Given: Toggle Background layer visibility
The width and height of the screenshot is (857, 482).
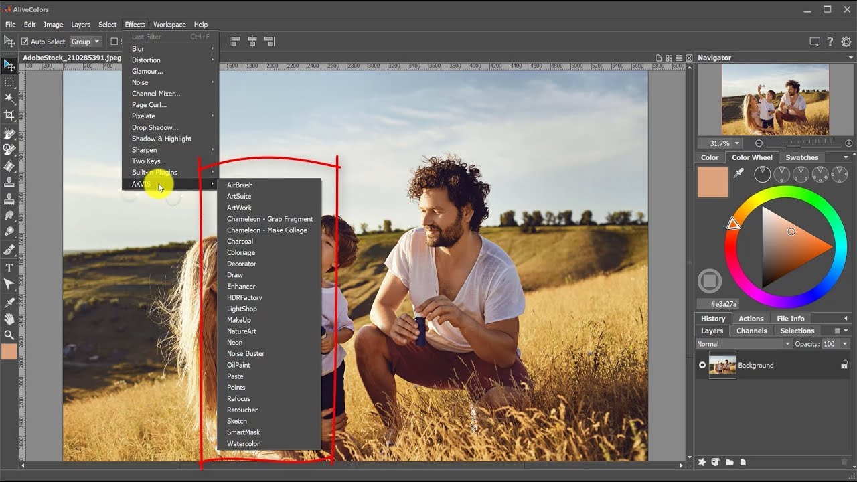Looking at the screenshot, I should 702,365.
